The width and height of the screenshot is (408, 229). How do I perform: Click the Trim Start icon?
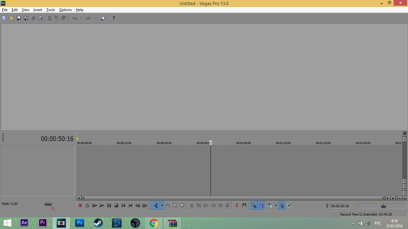[x=206, y=205]
